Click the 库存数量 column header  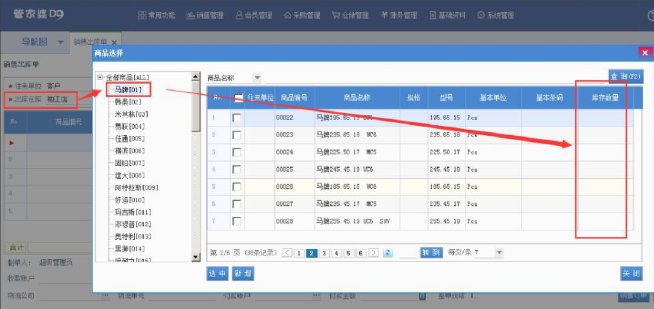coord(605,98)
